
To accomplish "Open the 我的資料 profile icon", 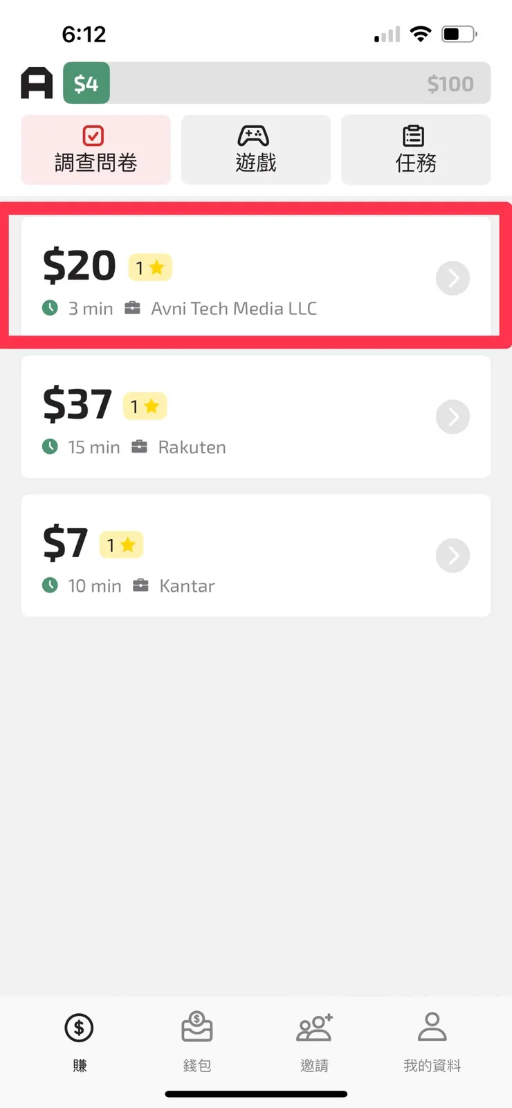I will 432,1028.
